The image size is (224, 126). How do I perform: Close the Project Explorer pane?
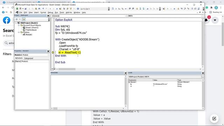(48, 15)
